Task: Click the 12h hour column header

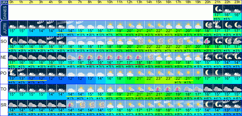Action: click(x=130, y=2)
